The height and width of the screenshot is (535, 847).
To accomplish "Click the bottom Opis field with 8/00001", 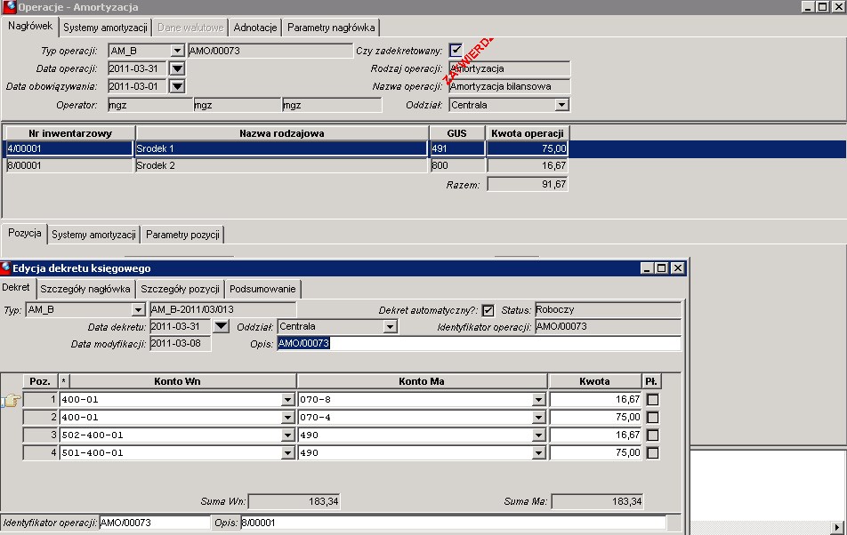I will point(453,523).
